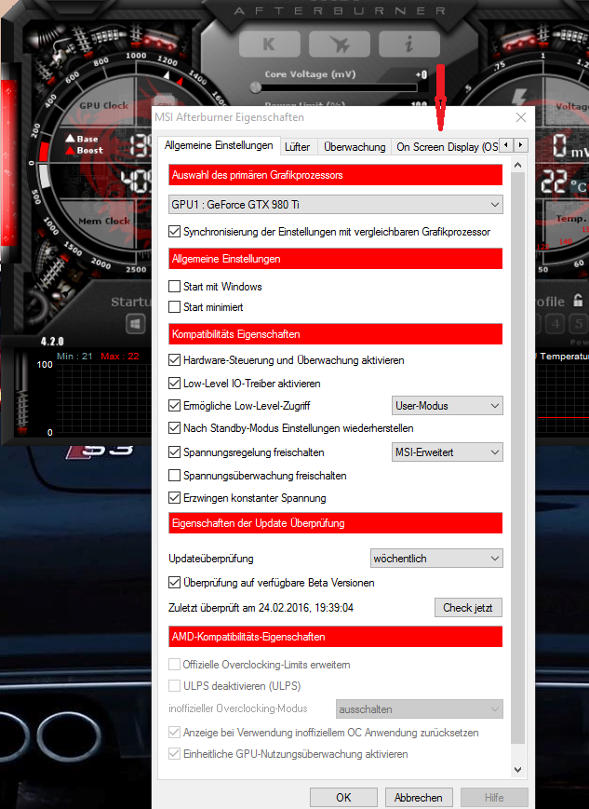The width and height of the screenshot is (589, 809).
Task: Toggle Nach Standby-Modus Einstellungen wiederherstellen
Action: [174, 427]
